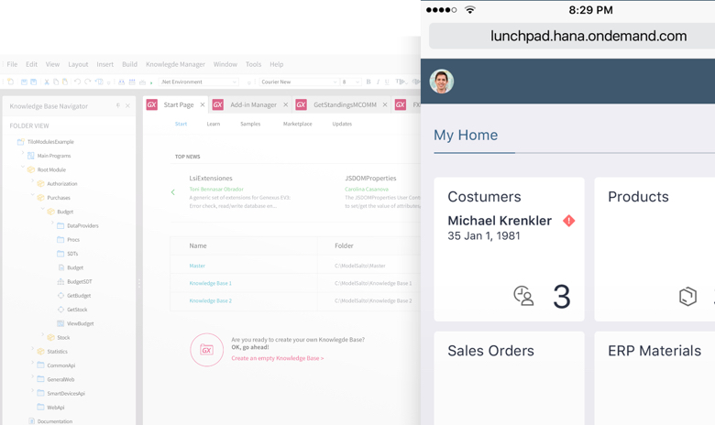
Task: Open the Edit menu
Action: [x=31, y=64]
